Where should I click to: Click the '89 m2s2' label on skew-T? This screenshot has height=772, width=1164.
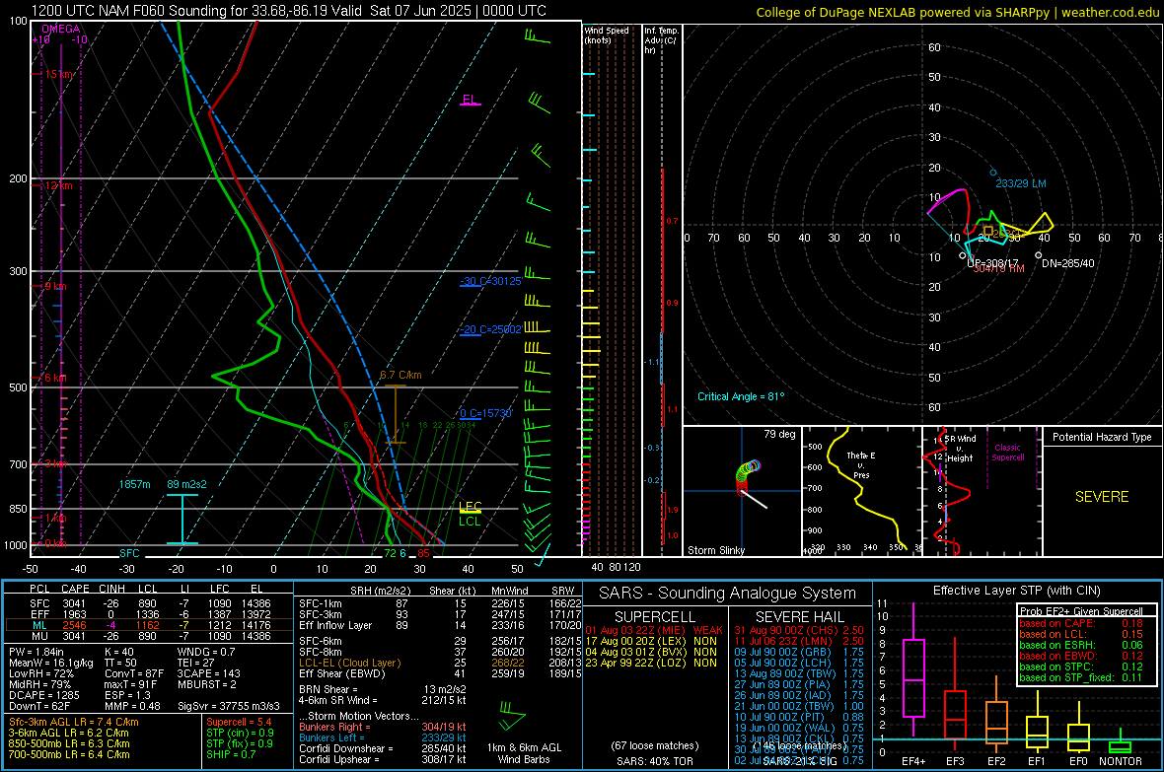point(187,484)
